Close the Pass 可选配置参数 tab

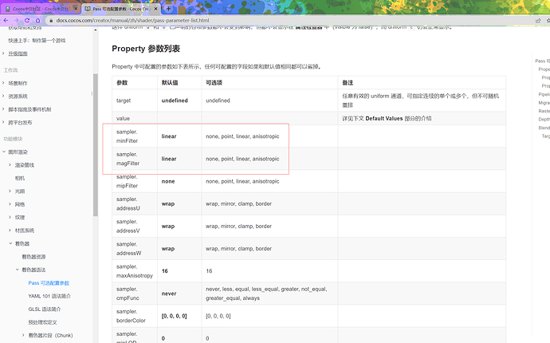(156, 9)
